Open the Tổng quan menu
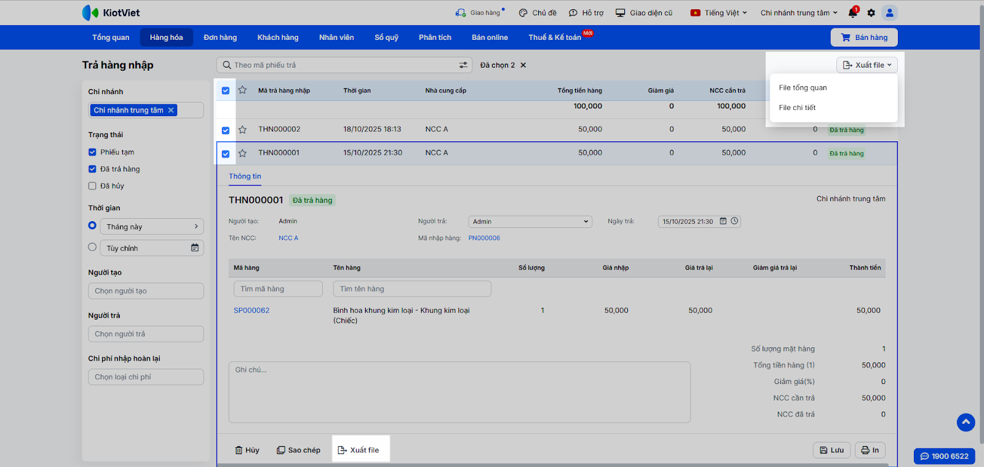 (x=111, y=37)
